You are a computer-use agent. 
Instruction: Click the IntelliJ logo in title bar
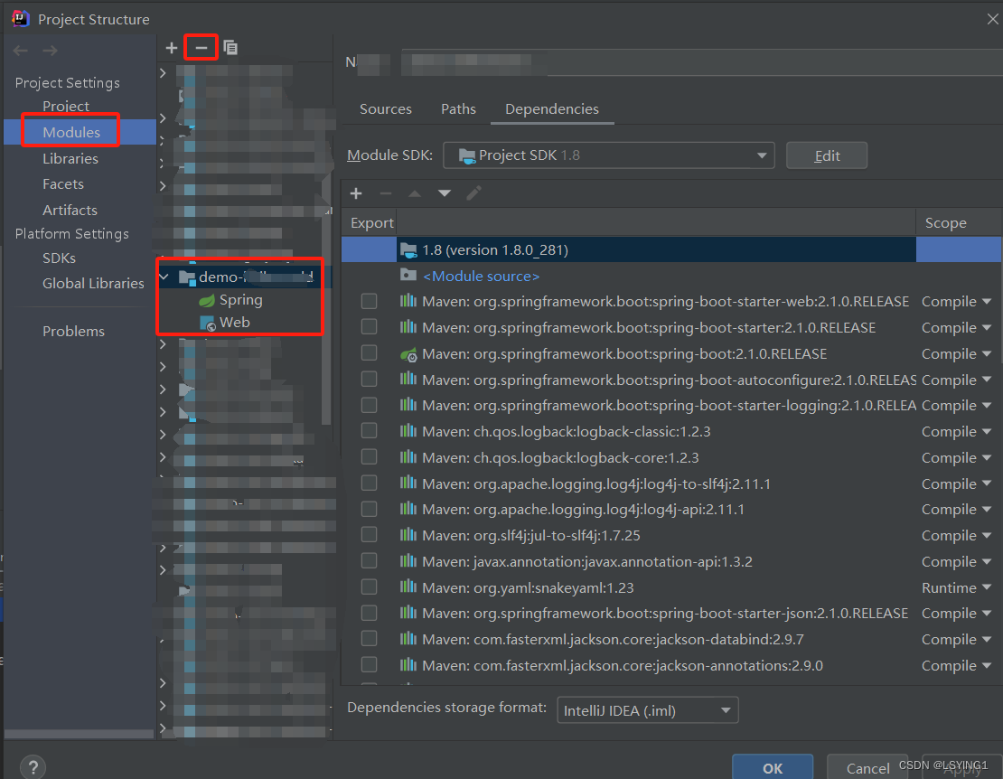[x=21, y=19]
